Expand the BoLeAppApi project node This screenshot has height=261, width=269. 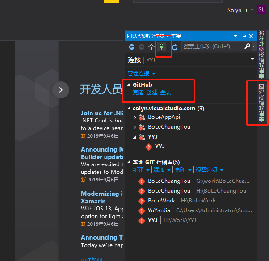[134, 118]
